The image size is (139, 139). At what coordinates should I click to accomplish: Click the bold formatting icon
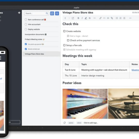pyautogui.click(x=78, y=18)
